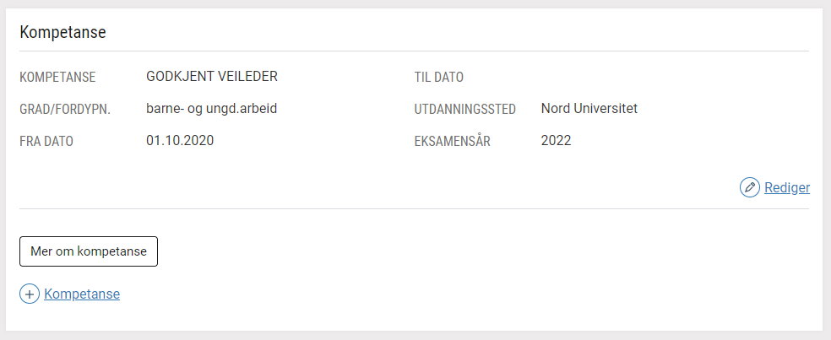Image resolution: width=831 pixels, height=340 pixels.
Task: Click the divider line above Mer om kompetanse
Action: (x=415, y=208)
